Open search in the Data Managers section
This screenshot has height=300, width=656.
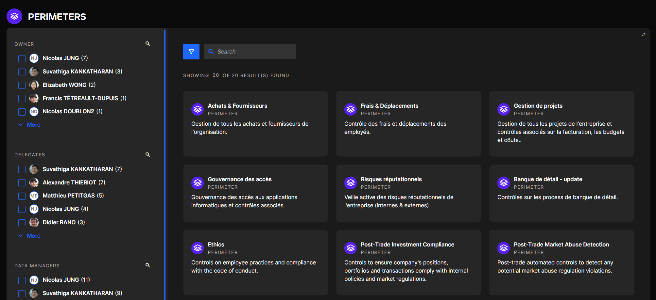pos(148,265)
